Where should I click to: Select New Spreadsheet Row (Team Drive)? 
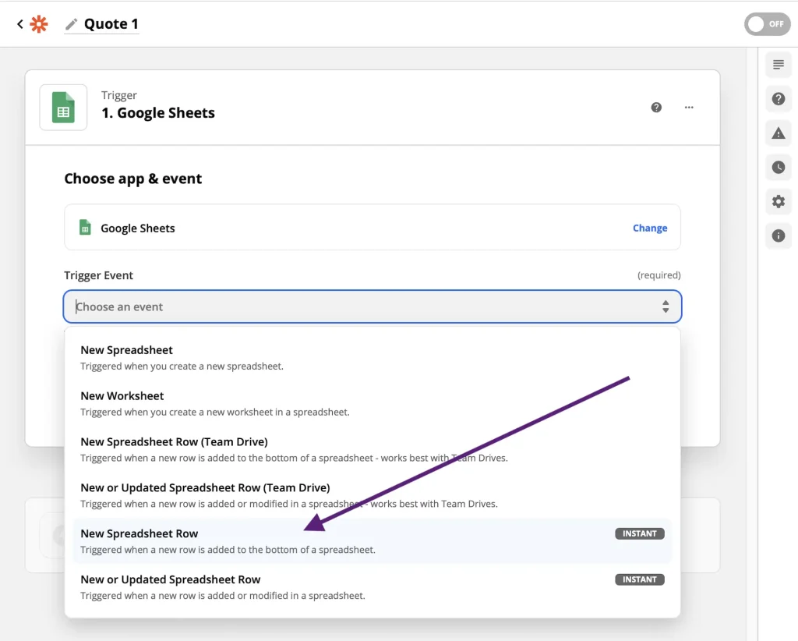[373, 449]
